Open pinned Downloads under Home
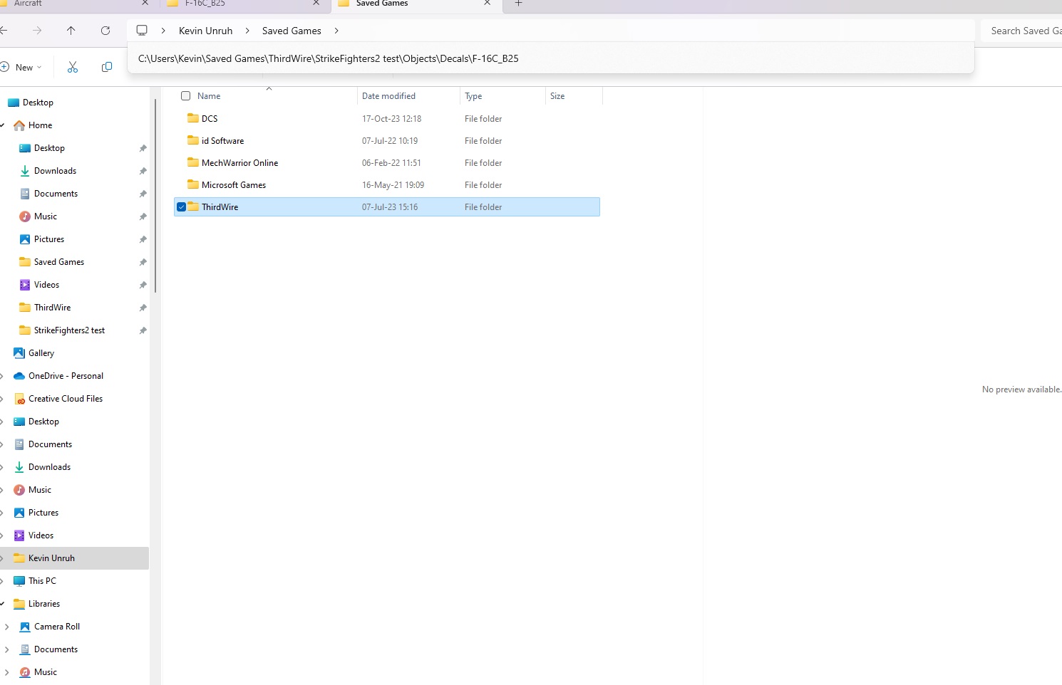1062x685 pixels. (55, 171)
